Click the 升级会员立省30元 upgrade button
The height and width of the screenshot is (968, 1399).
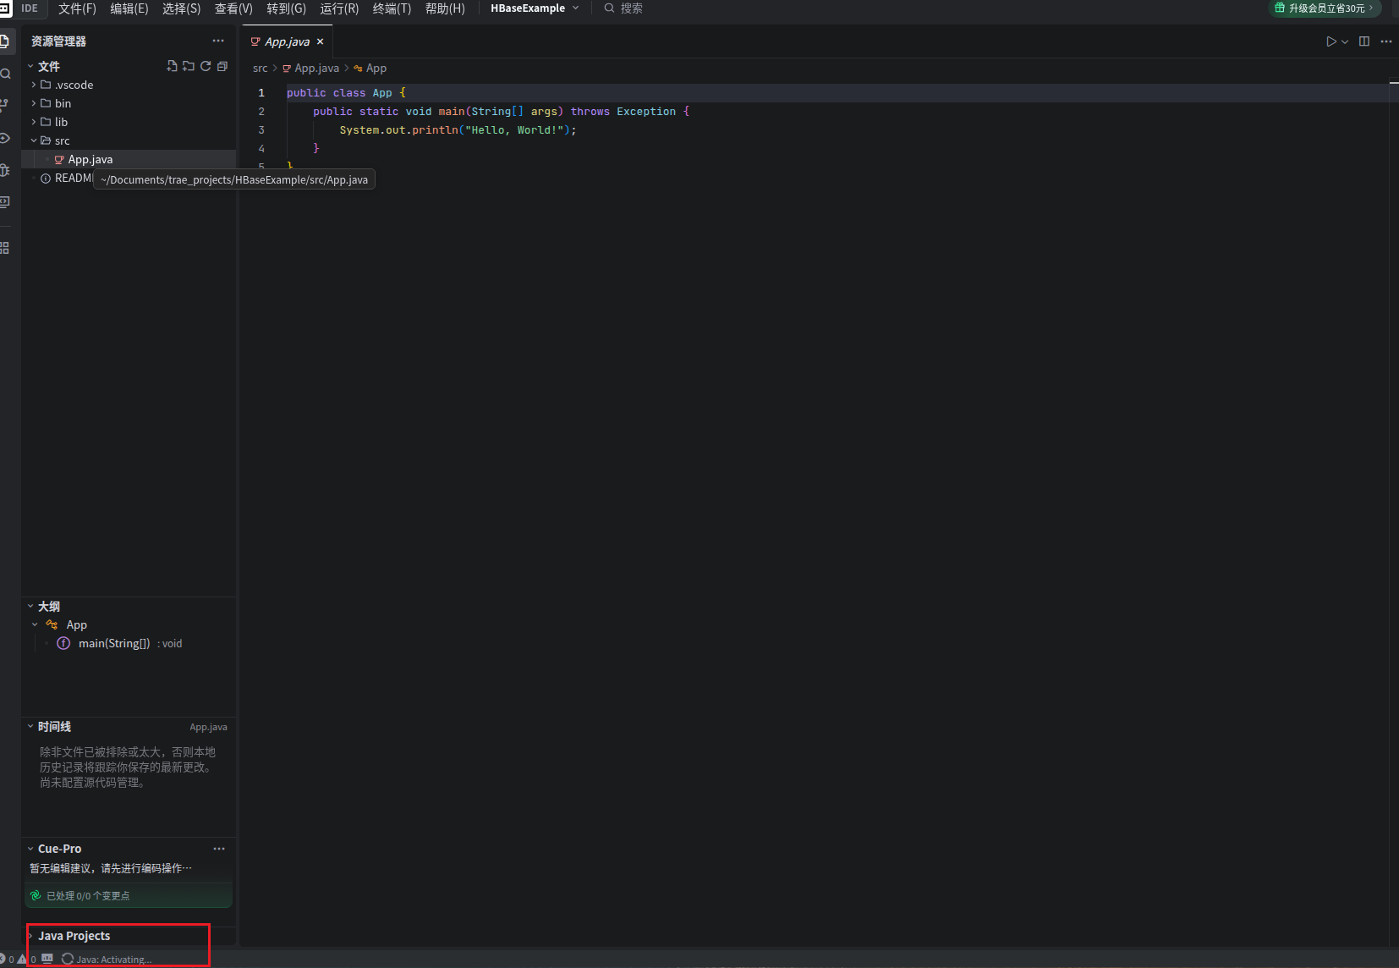1325,8
